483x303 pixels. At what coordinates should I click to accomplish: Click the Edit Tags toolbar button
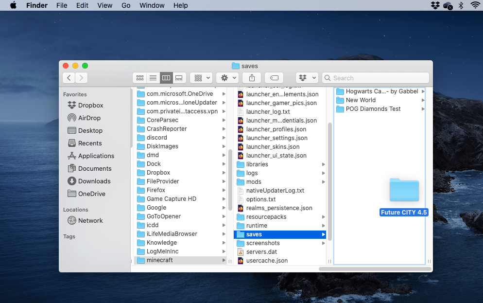(274, 78)
